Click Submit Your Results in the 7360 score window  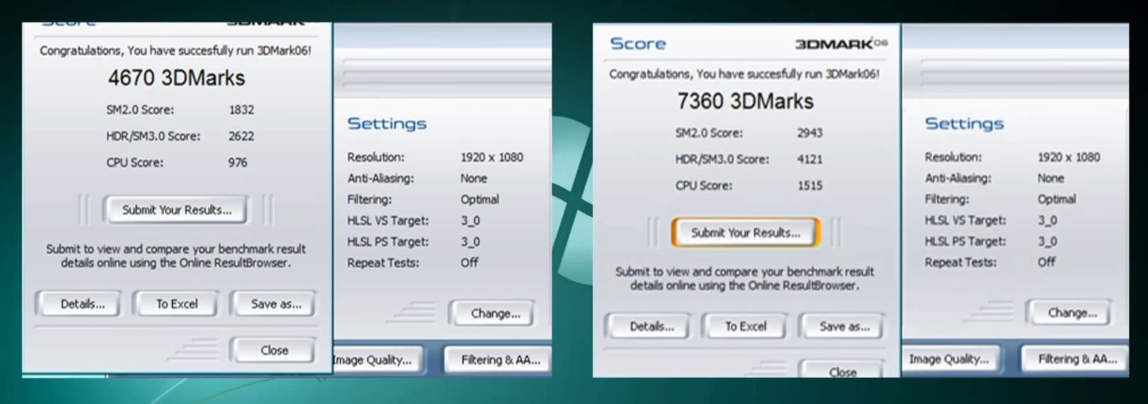pyautogui.click(x=745, y=233)
